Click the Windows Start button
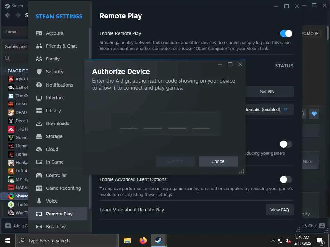The image size is (330, 247). (x=8, y=241)
